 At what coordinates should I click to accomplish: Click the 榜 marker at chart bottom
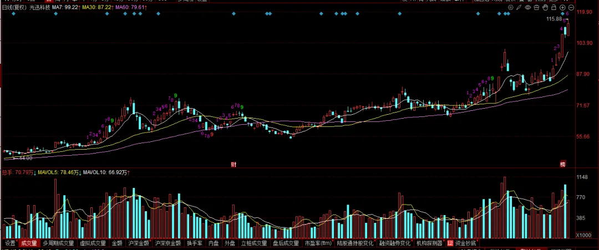point(563,165)
